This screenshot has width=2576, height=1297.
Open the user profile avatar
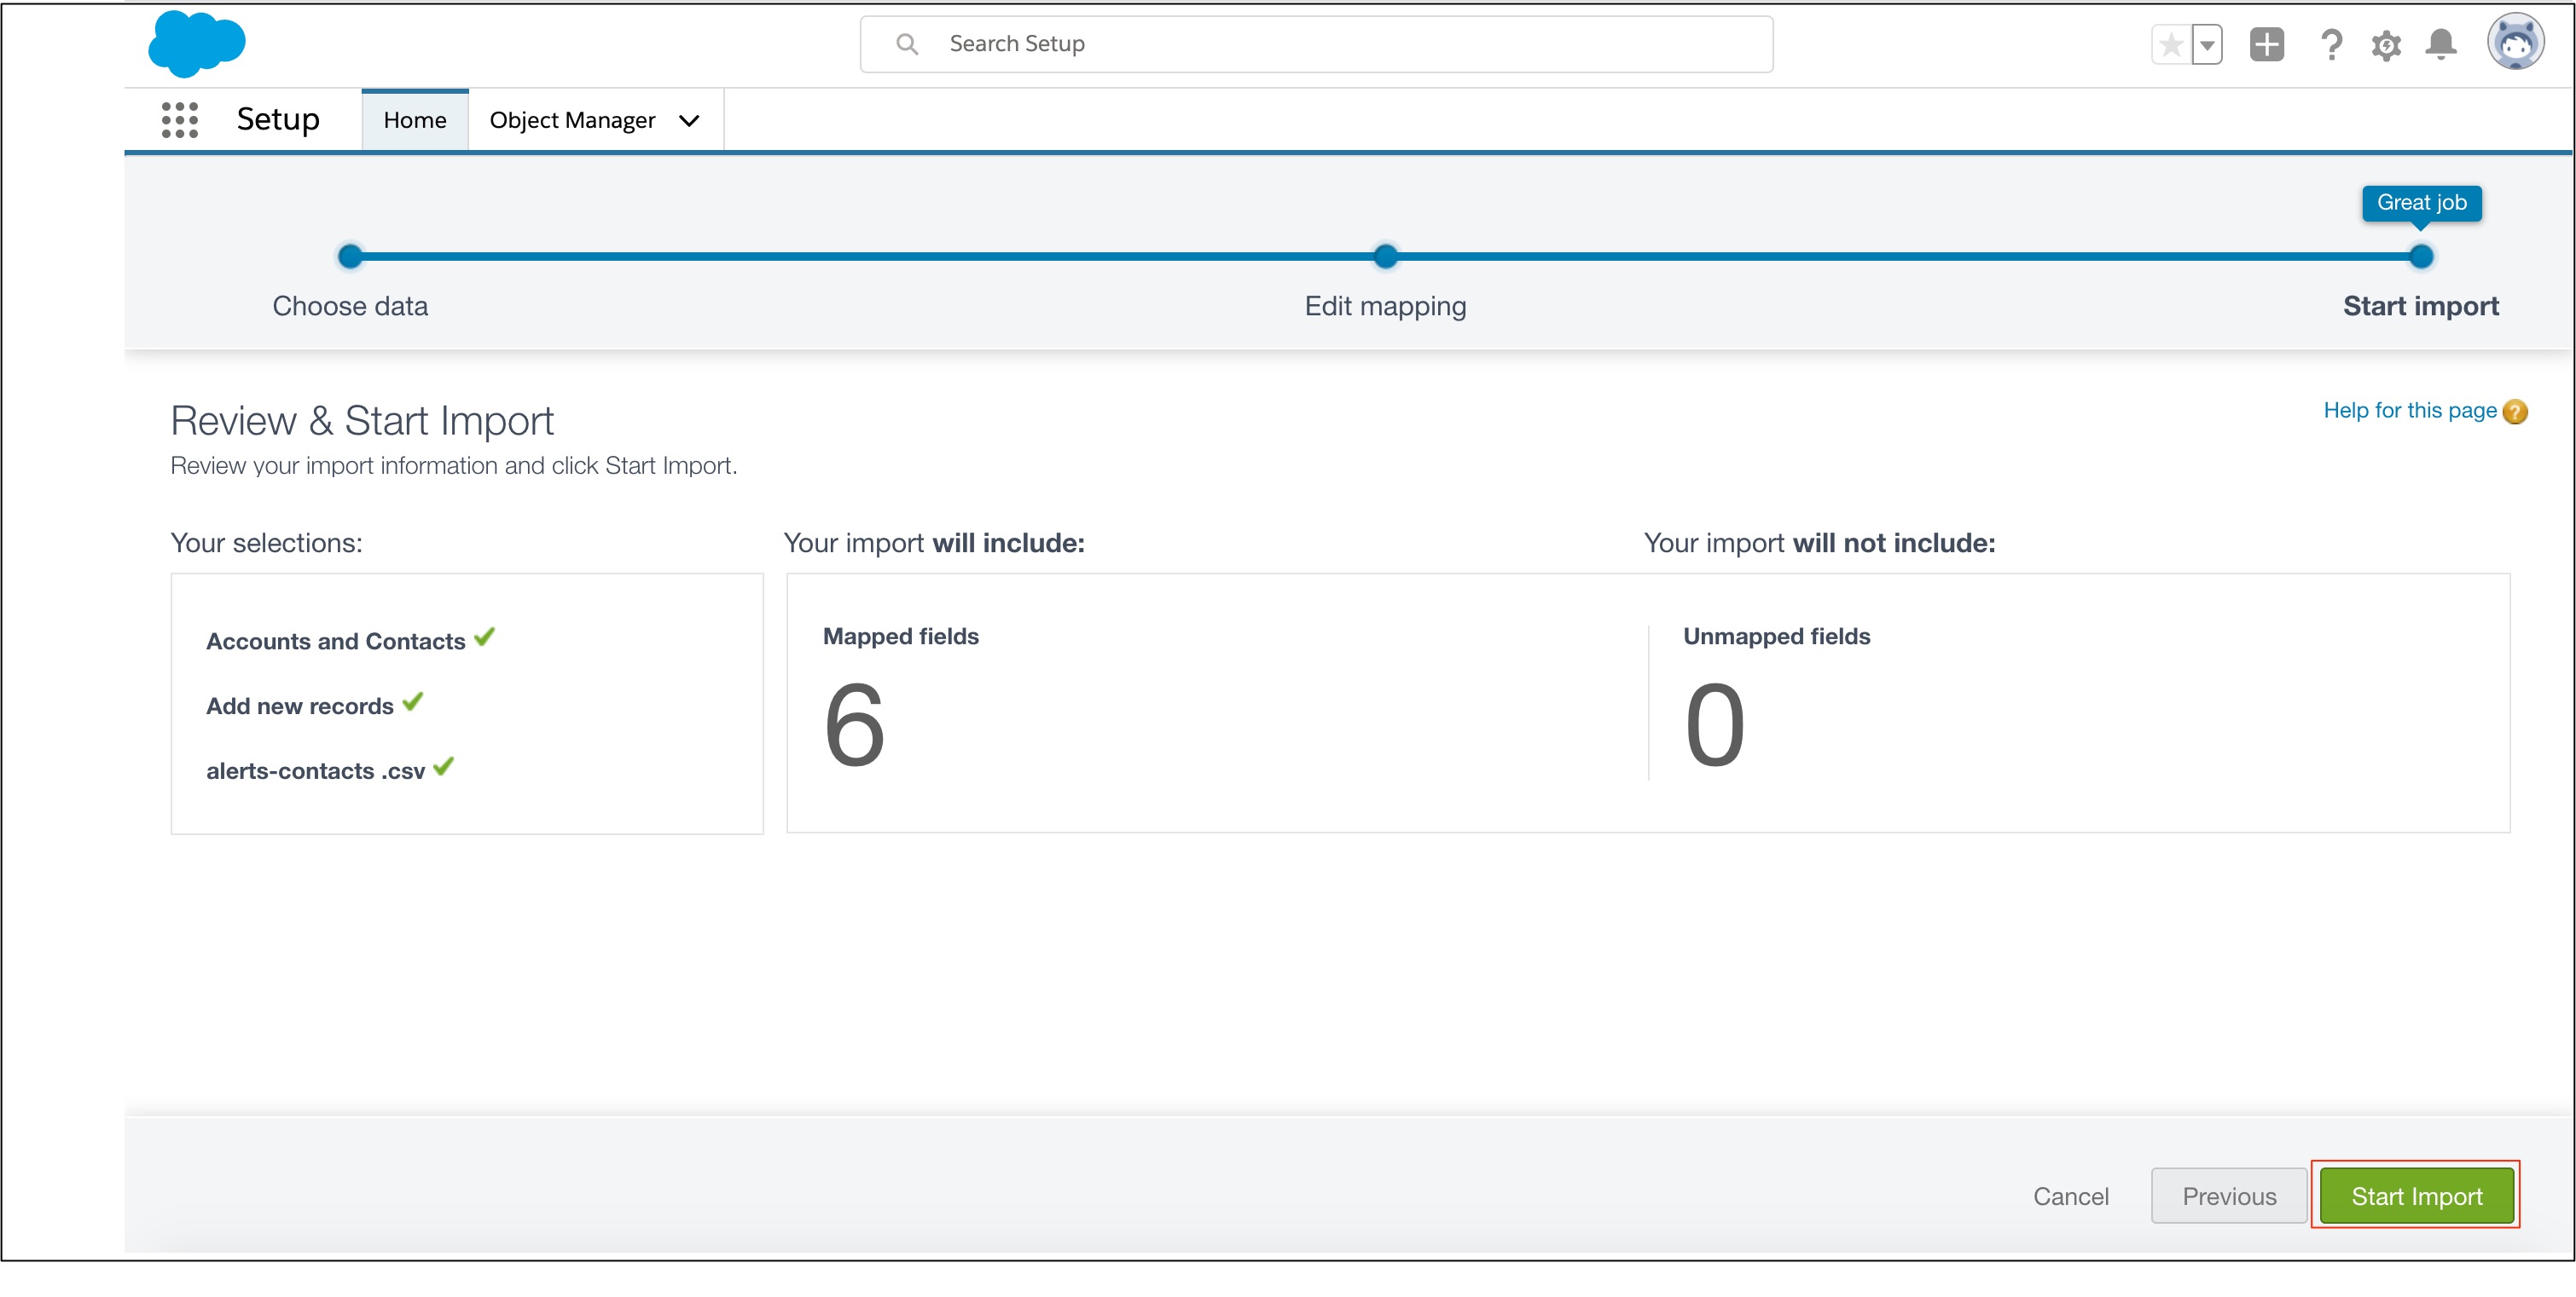pyautogui.click(x=2515, y=43)
